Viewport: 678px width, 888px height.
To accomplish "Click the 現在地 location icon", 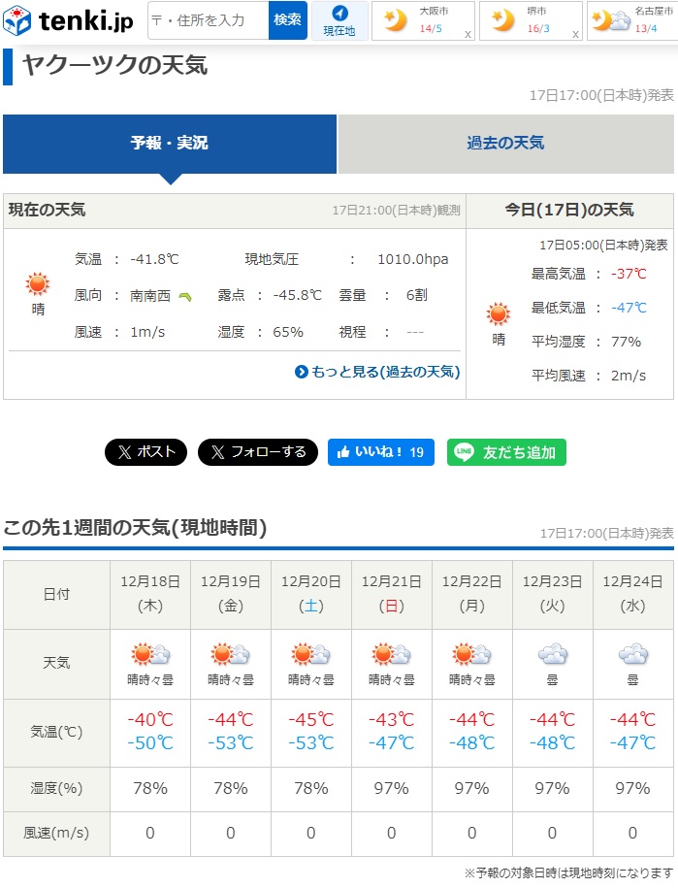I will (x=339, y=20).
